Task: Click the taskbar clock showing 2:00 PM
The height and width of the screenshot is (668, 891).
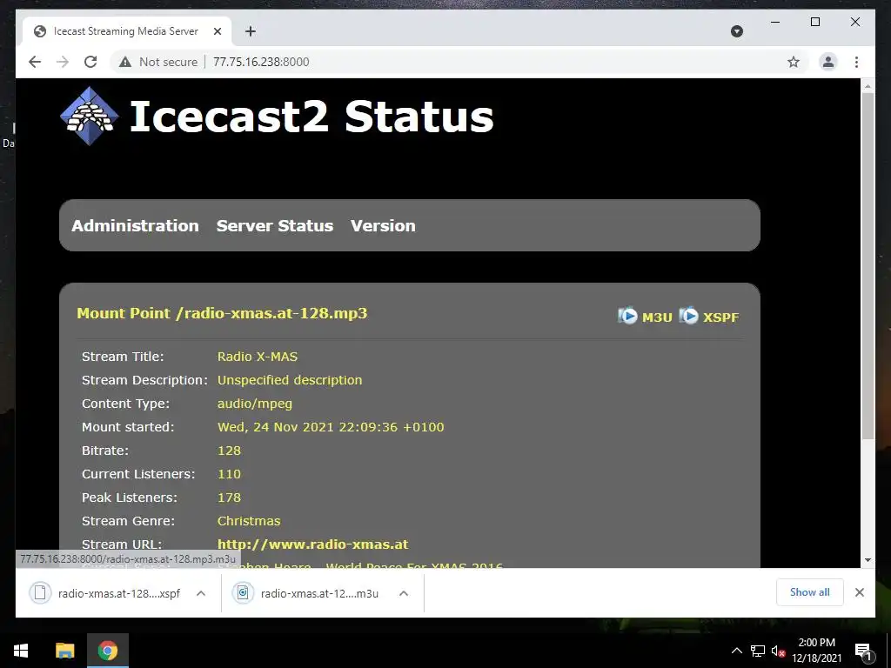Action: [816, 651]
